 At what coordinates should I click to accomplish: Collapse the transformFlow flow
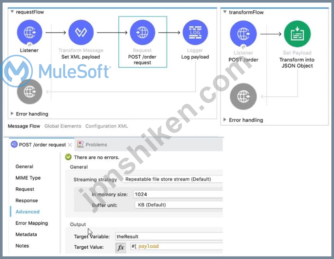tap(225, 12)
